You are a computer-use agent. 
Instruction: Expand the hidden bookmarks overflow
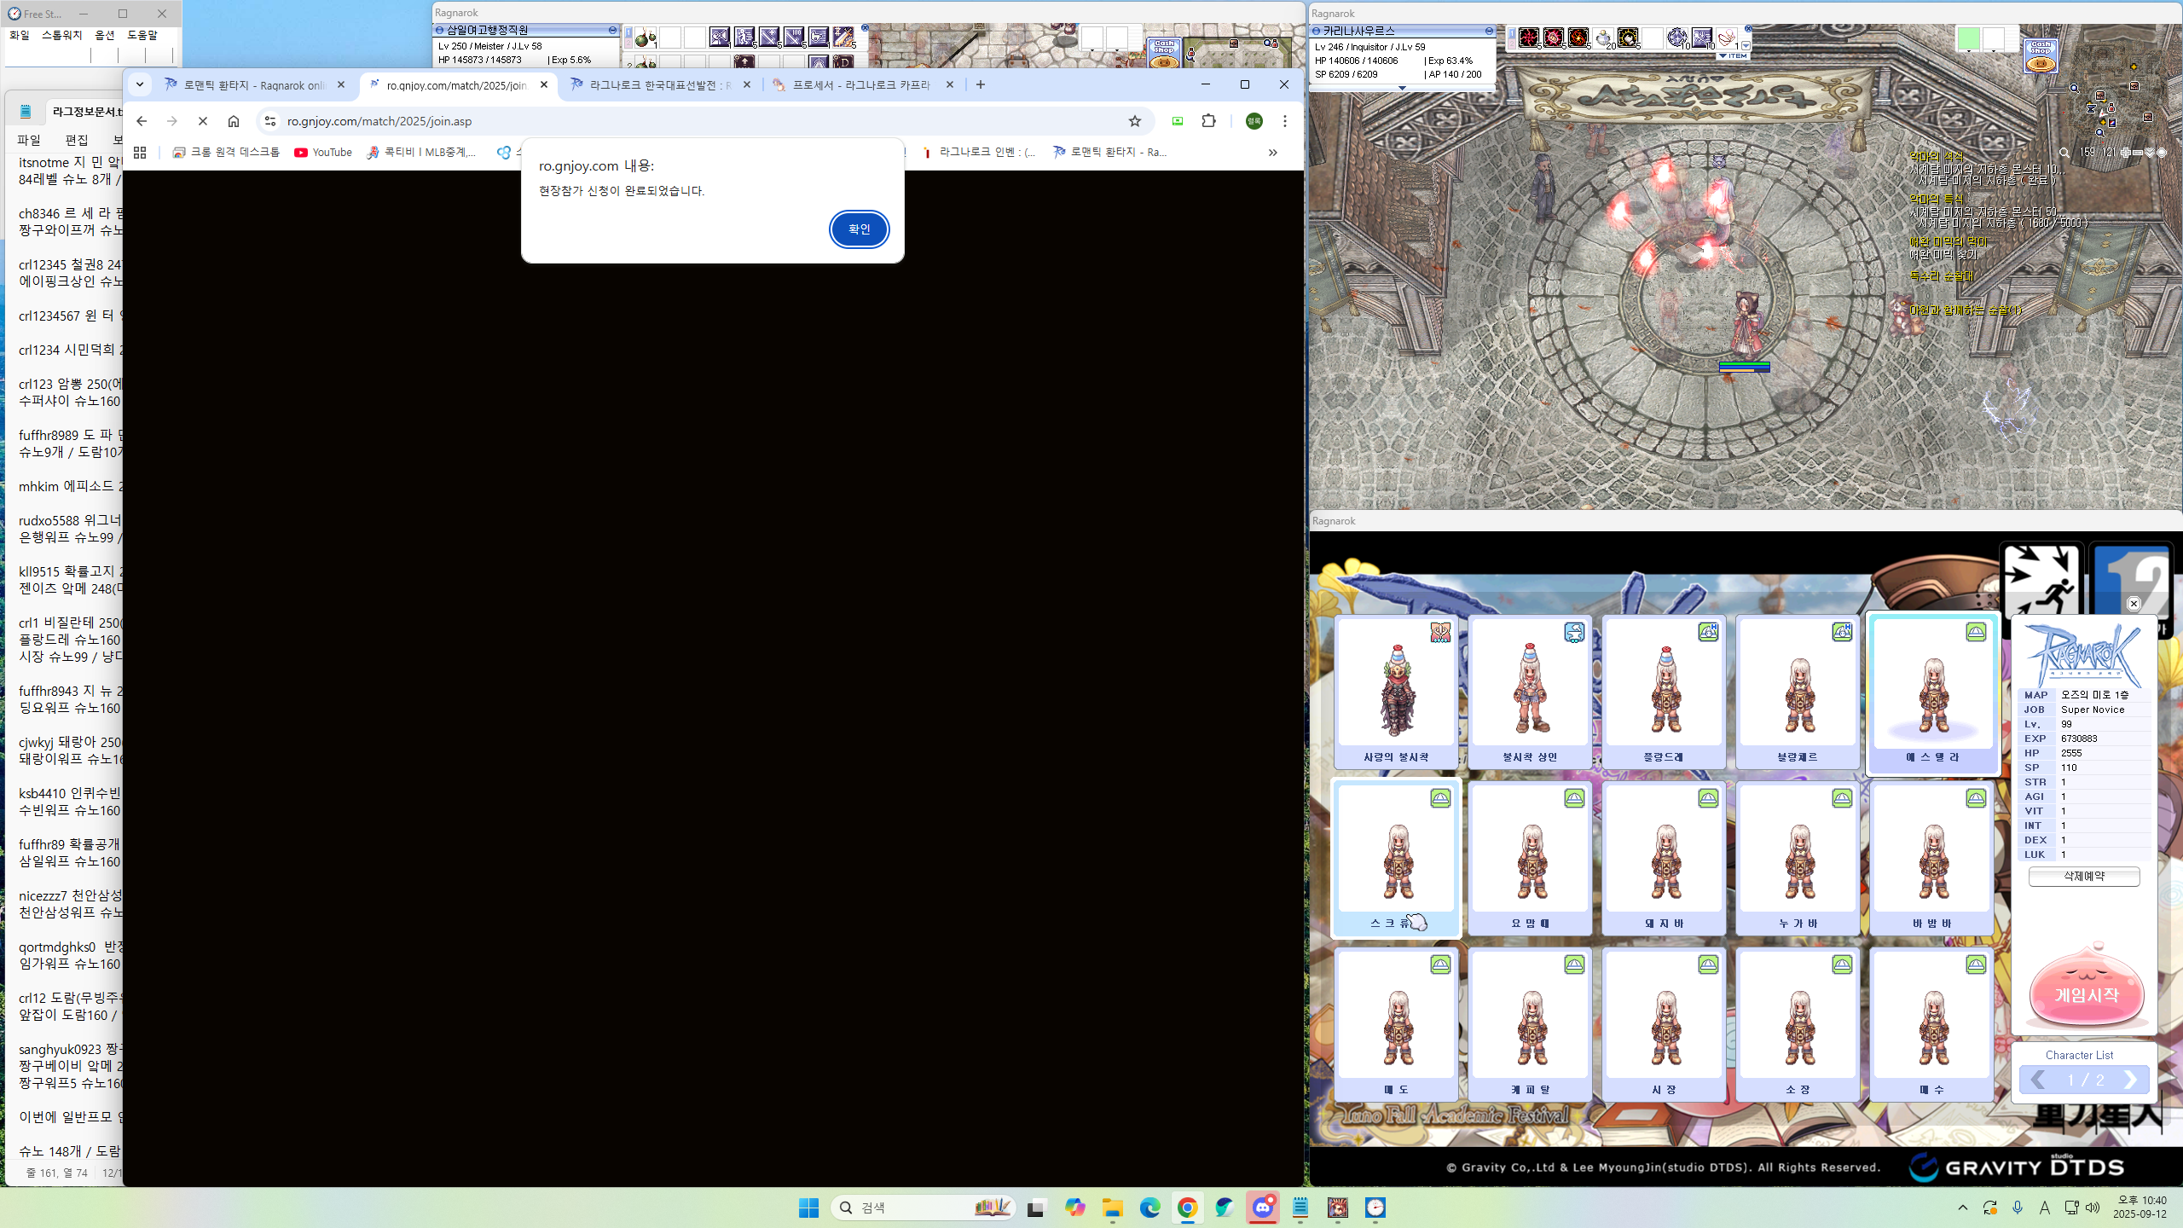(x=1272, y=152)
